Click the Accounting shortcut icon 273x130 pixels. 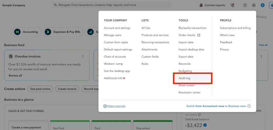tap(17, 32)
